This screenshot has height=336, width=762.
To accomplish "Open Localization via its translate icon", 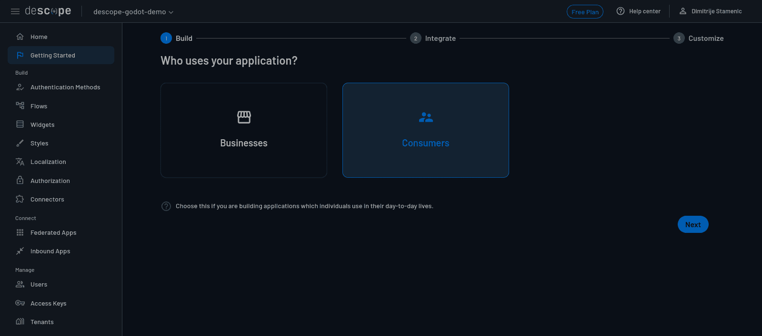I will (20, 162).
